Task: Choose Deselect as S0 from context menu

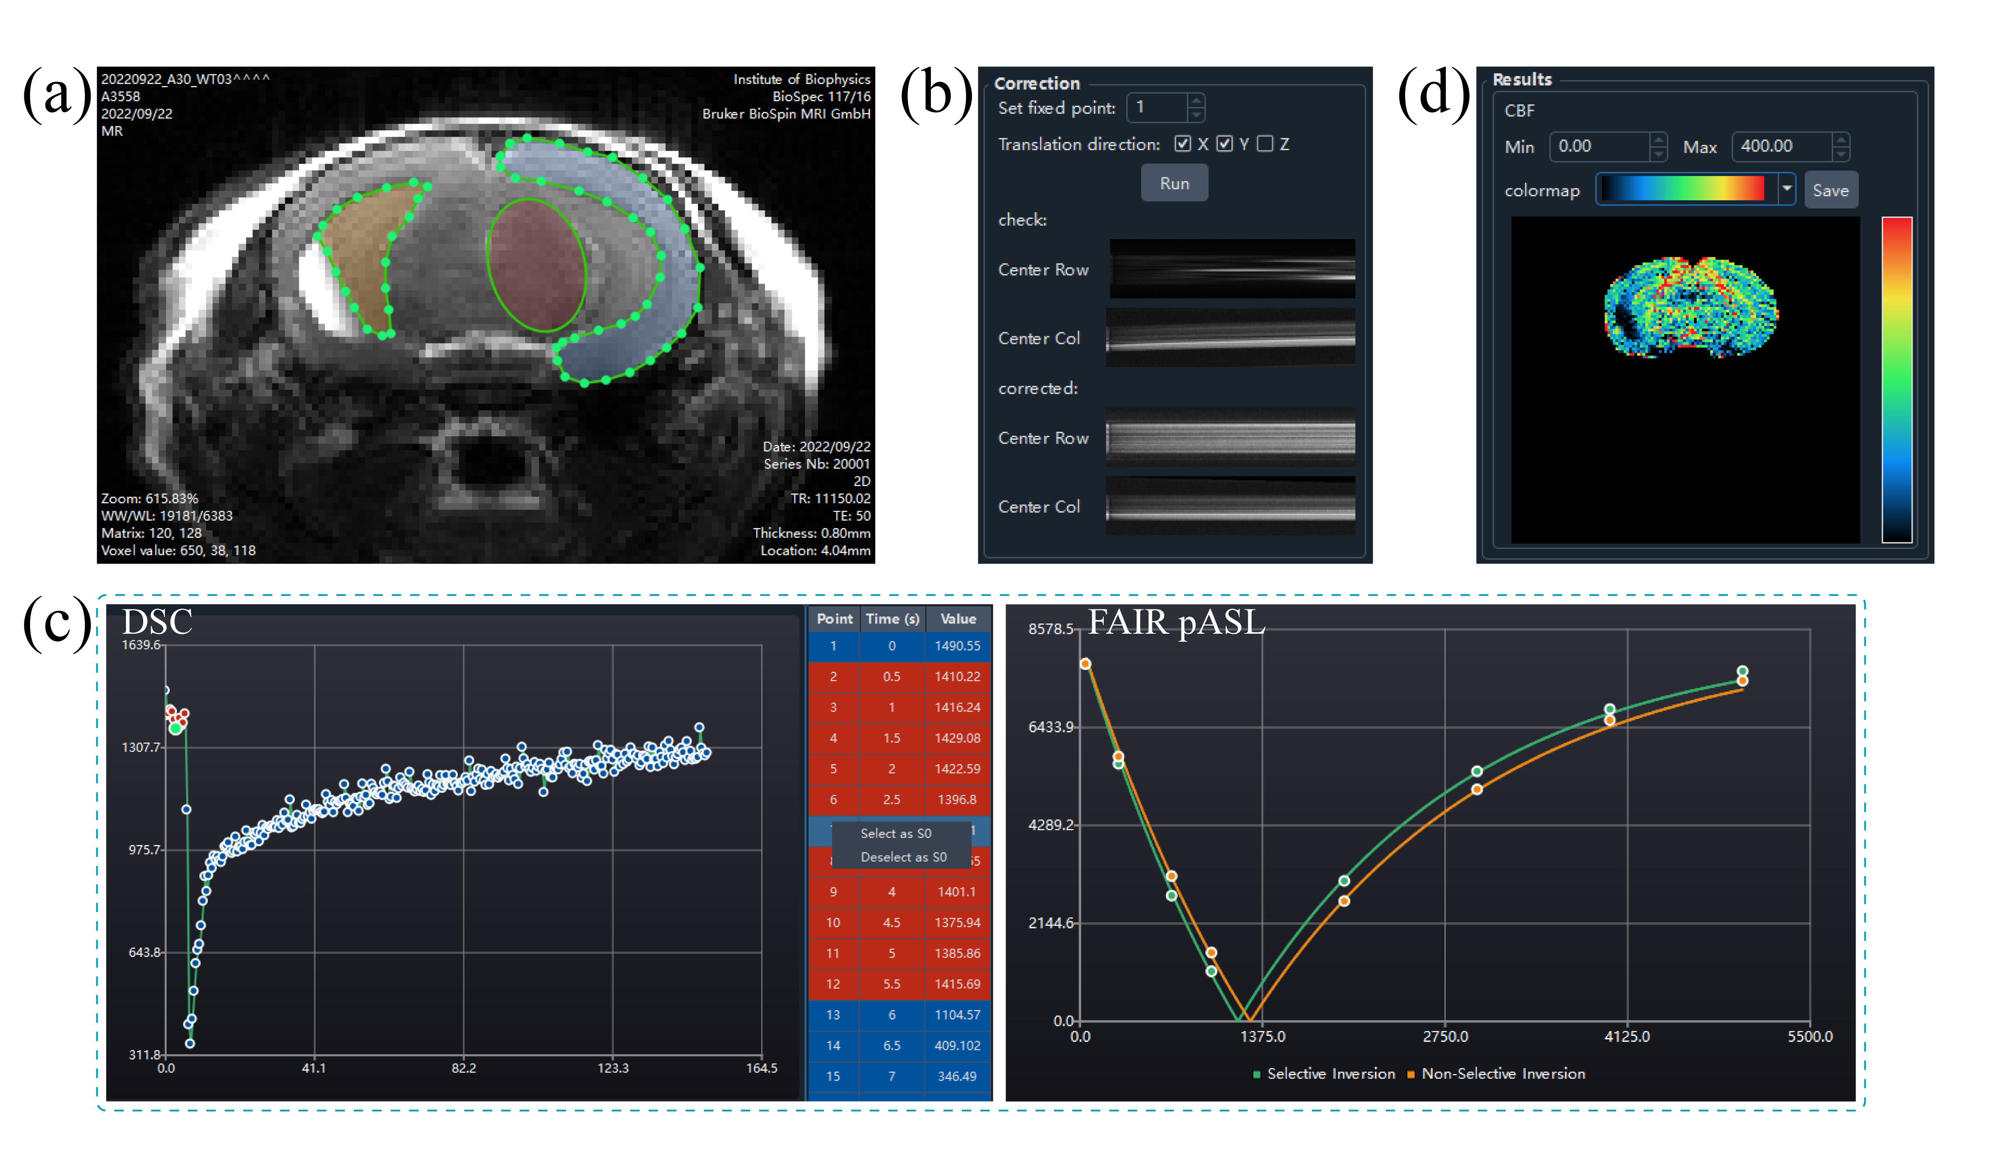Action: pos(903,857)
